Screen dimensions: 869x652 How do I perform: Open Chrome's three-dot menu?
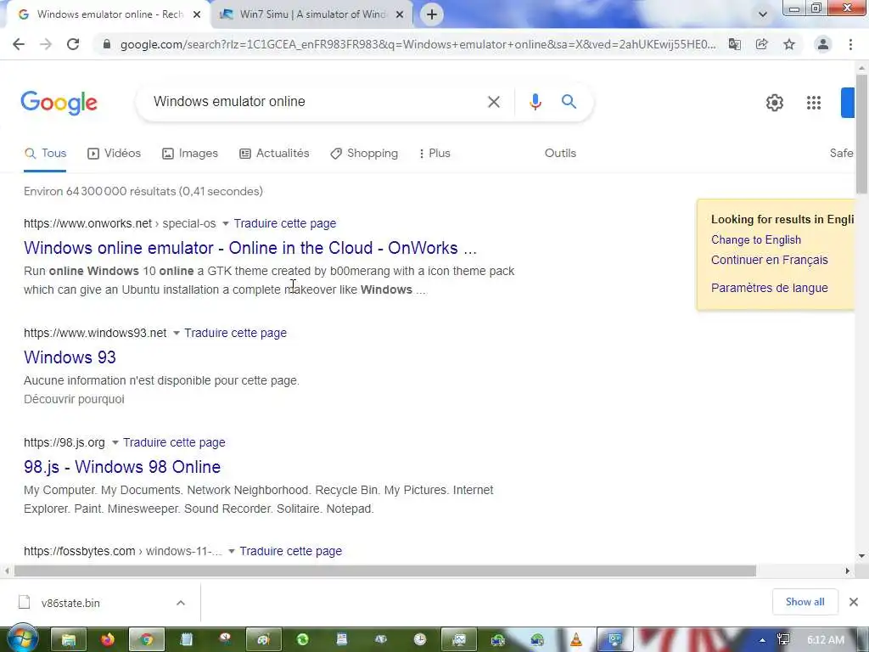[x=850, y=44]
